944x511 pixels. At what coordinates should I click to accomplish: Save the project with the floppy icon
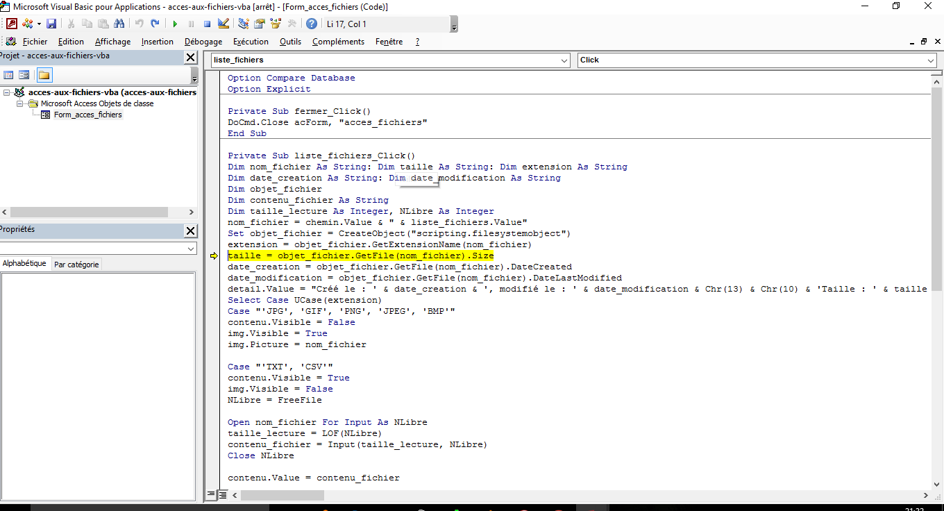pyautogui.click(x=51, y=24)
